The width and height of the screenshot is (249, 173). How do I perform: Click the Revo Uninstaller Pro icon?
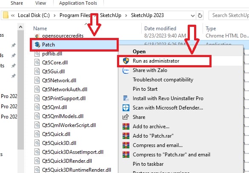coord(126,98)
